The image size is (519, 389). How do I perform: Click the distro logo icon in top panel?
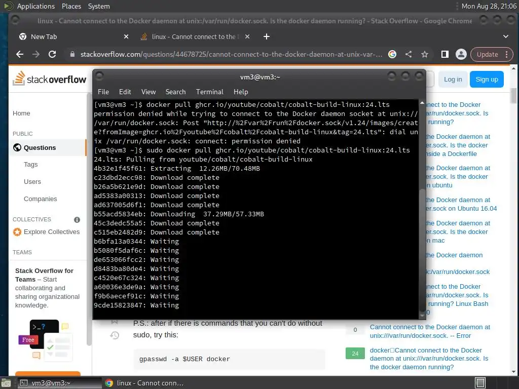(x=8, y=6)
